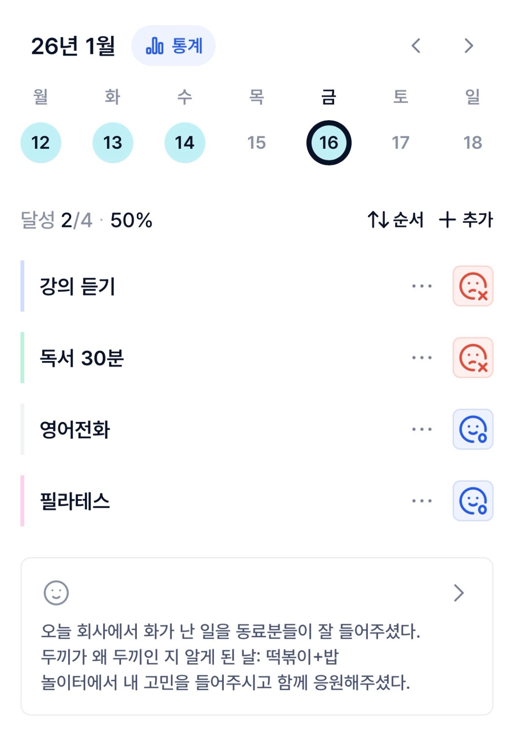Image resolution: width=514 pixels, height=731 pixels.
Task: Open the 순서 reorder option
Action: tap(396, 220)
